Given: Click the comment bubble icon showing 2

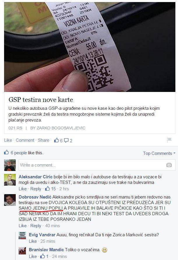Looking at the screenshot, I should (x=66, y=141).
